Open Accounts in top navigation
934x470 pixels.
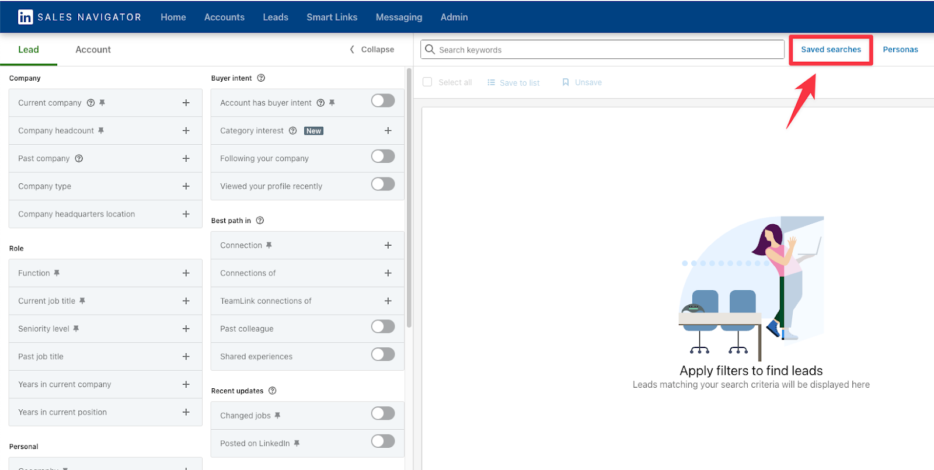coord(224,18)
